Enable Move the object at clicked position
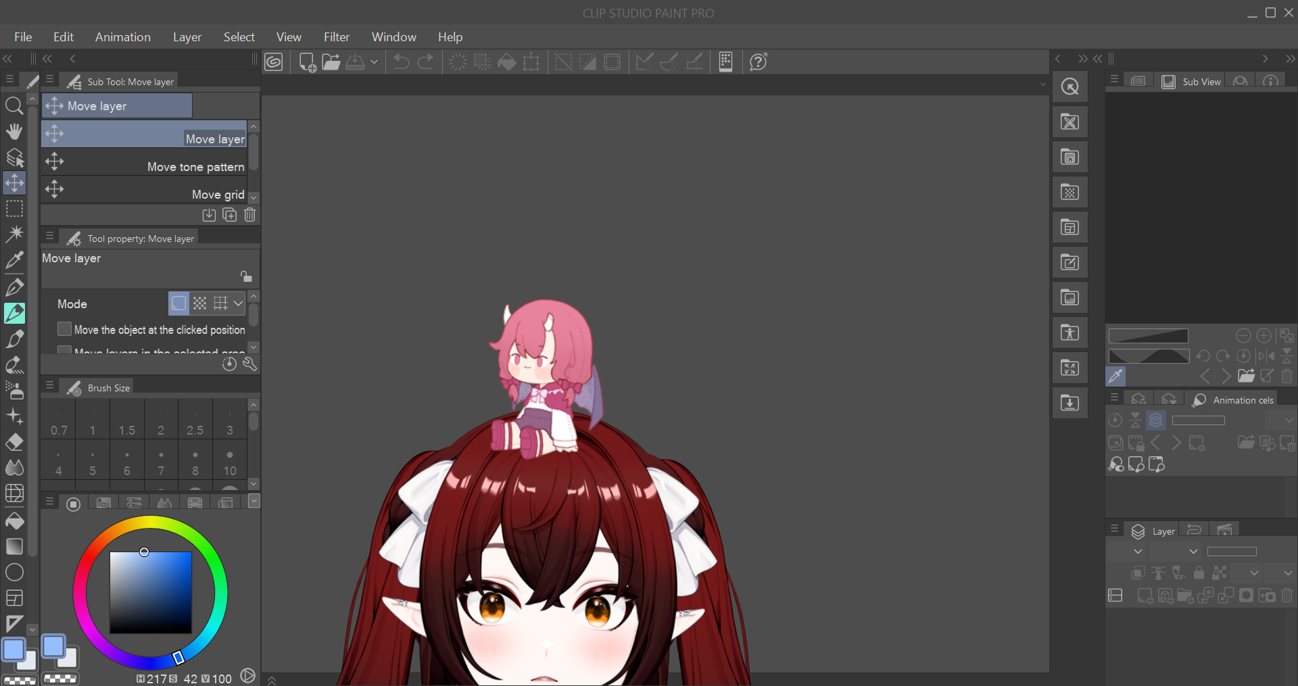The image size is (1298, 686). point(65,329)
